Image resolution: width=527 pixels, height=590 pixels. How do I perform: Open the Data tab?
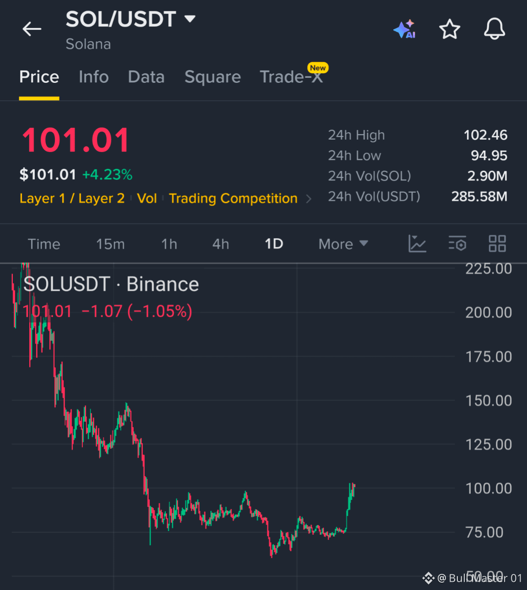tap(146, 77)
